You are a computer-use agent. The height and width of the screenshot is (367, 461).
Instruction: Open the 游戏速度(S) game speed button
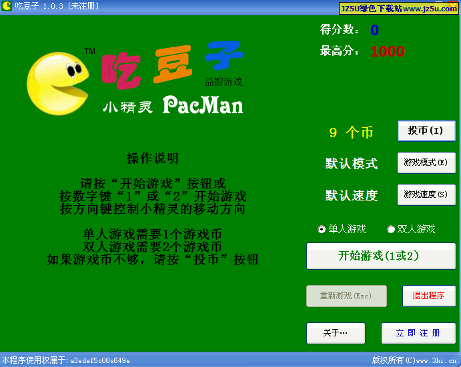(426, 194)
